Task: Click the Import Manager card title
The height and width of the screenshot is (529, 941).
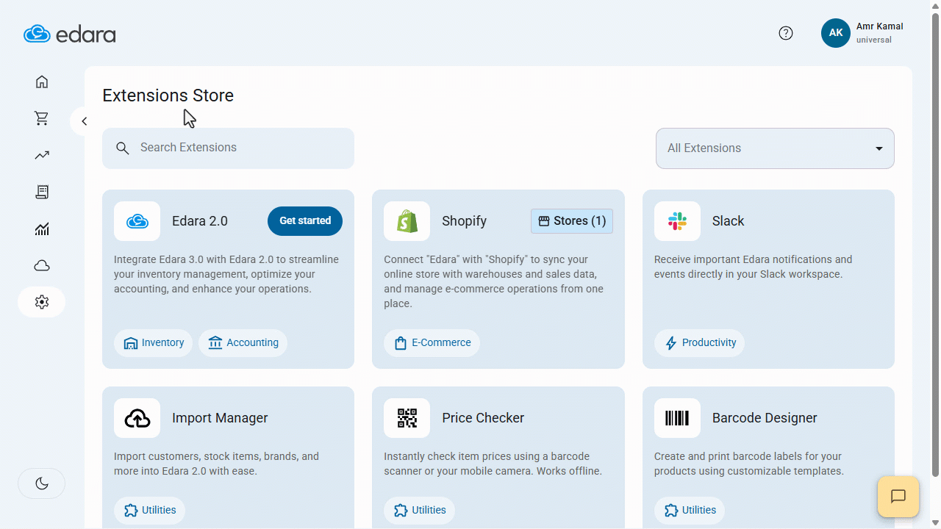Action: (x=220, y=418)
